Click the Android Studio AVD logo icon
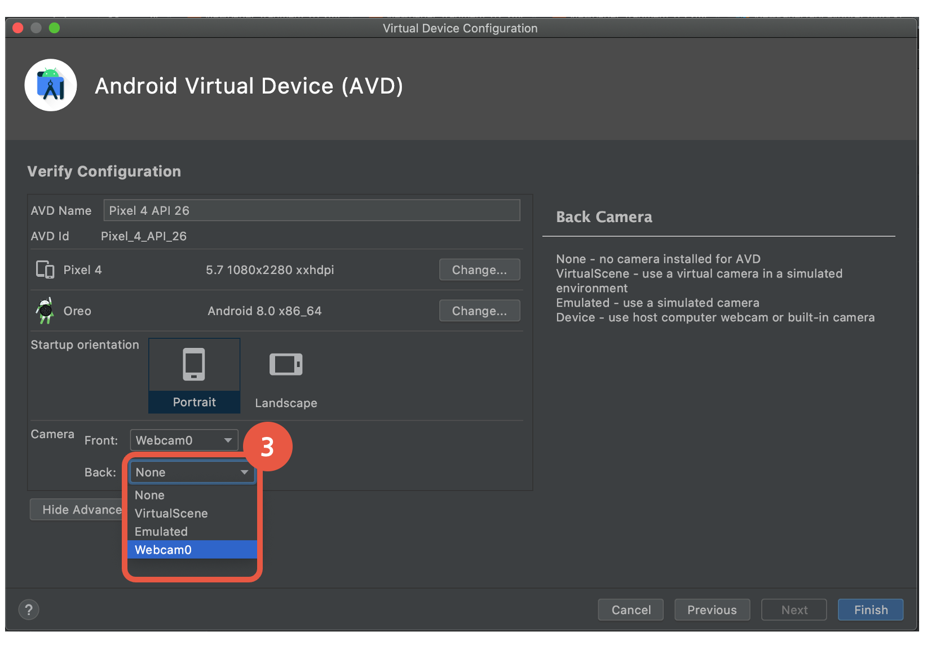This screenshot has height=645, width=927. (51, 85)
